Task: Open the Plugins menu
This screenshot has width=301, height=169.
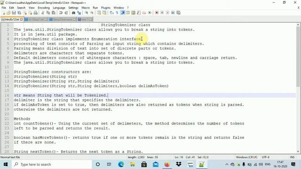Action: point(105,8)
